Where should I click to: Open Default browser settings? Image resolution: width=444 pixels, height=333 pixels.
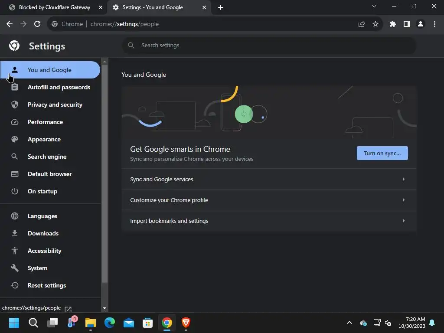(x=50, y=174)
